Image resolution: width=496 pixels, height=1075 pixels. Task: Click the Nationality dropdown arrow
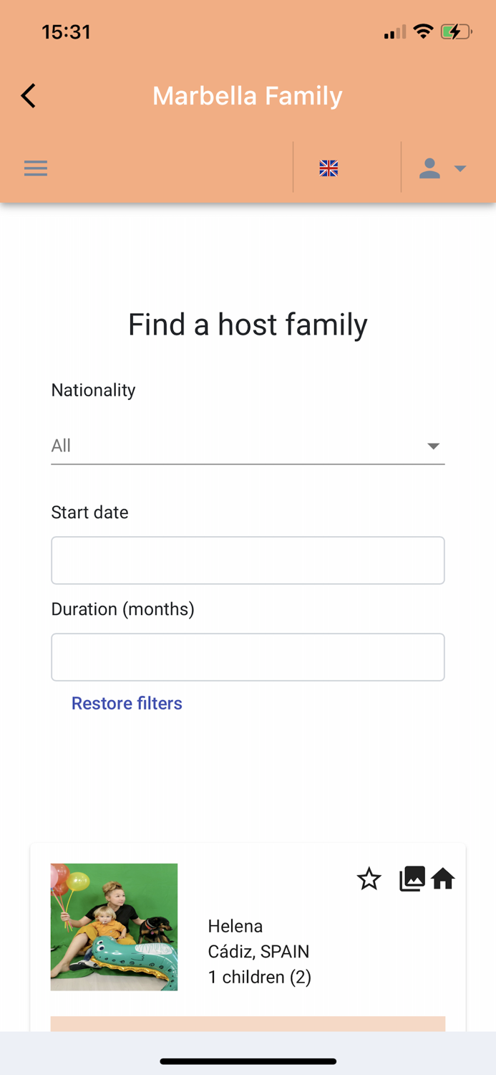pos(433,446)
